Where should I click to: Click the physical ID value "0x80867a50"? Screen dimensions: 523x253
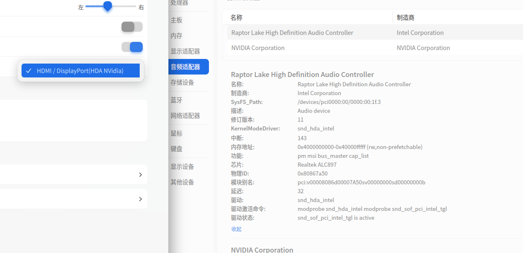[312, 173]
